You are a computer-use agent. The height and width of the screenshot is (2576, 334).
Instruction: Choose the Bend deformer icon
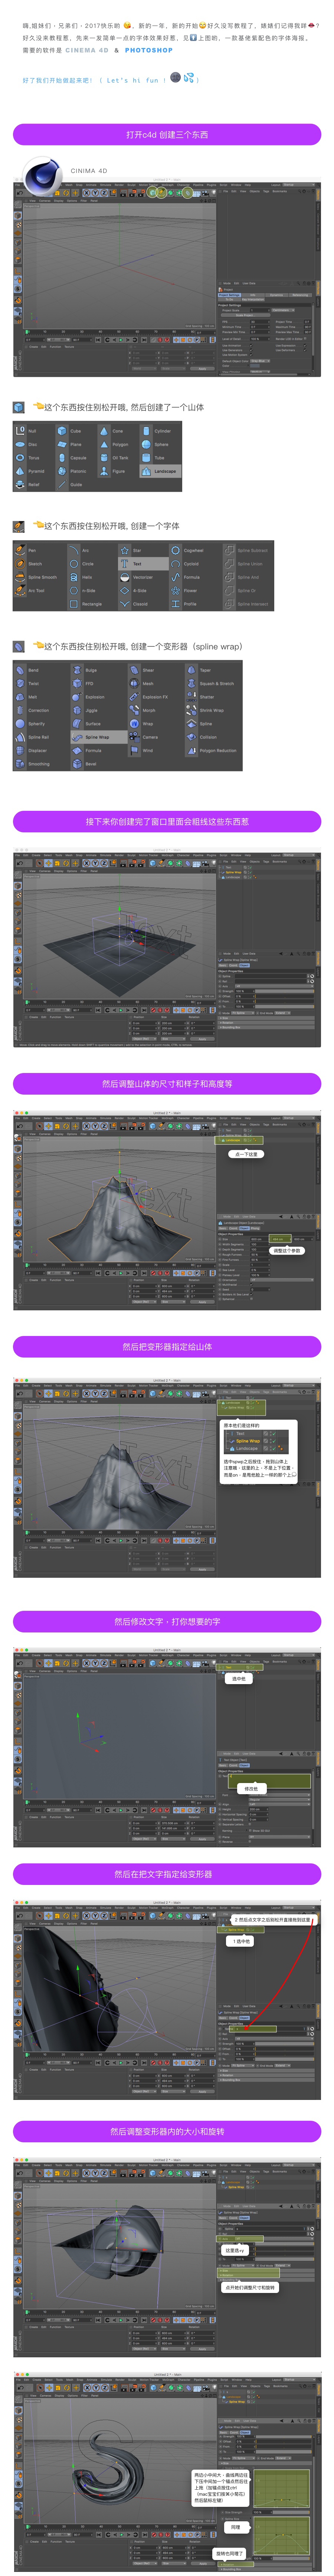(20, 670)
